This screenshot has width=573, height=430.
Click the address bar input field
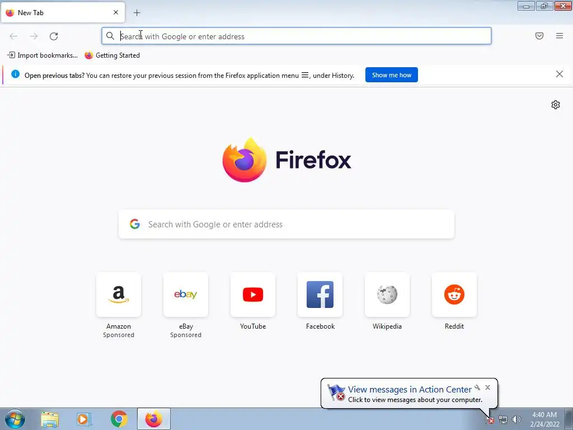(x=297, y=36)
